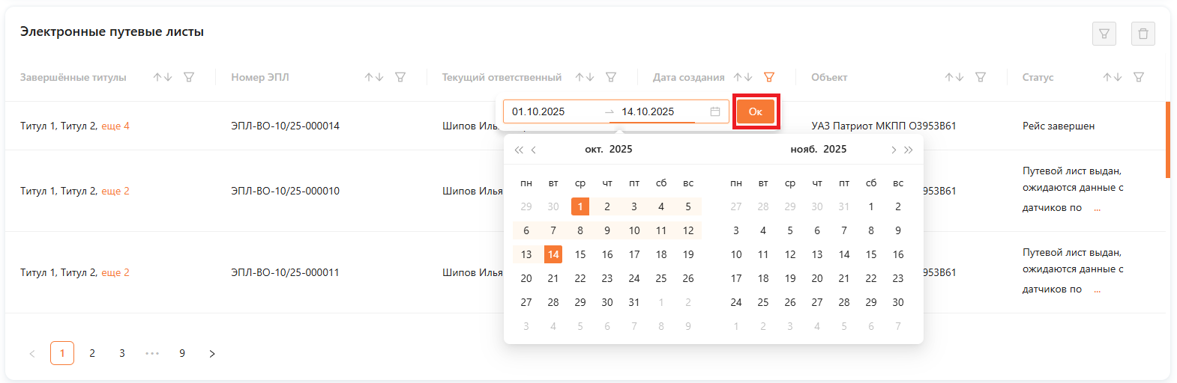Select 20 October 2025 in calendar

coord(526,278)
